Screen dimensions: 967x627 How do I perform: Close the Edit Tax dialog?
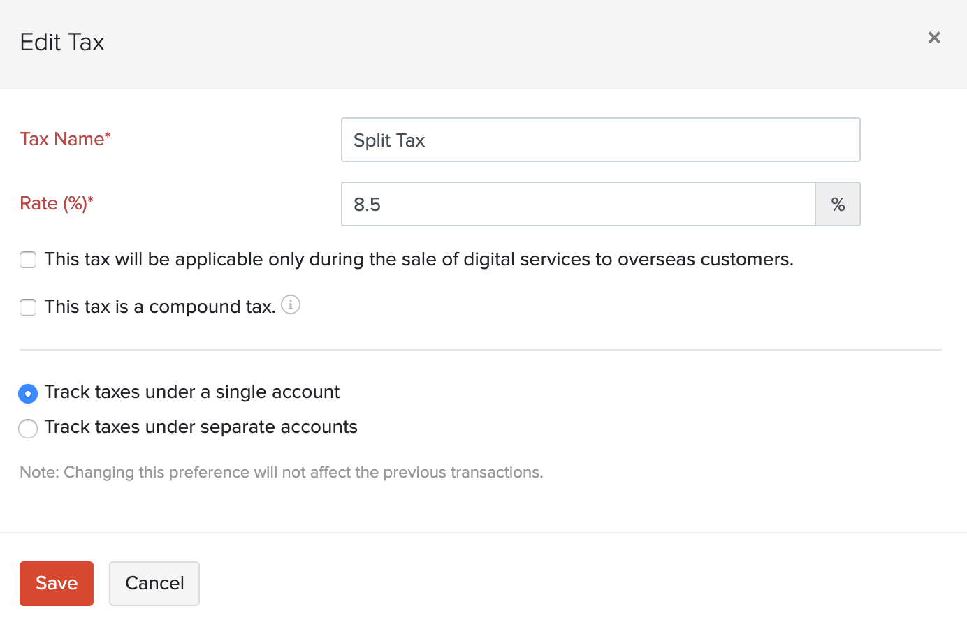point(934,38)
